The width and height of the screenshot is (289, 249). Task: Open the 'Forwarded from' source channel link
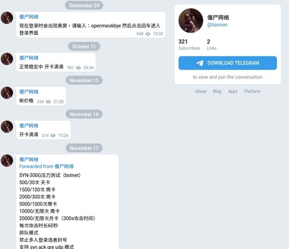click(64, 166)
